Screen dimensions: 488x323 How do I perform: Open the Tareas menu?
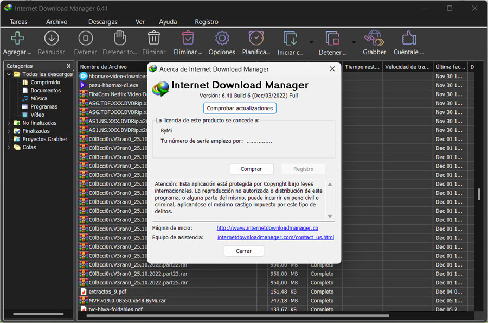18,22
